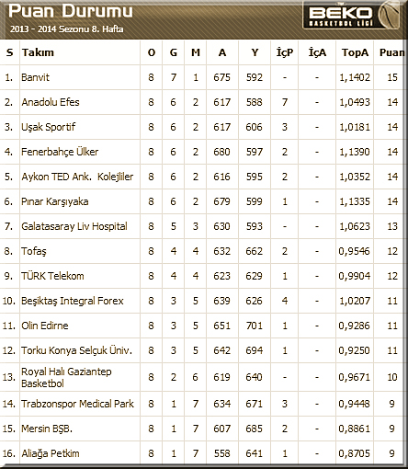Screen dimensions: 408x469
Task: Select the Trabzonspor Medical Park team
Action: click(77, 404)
